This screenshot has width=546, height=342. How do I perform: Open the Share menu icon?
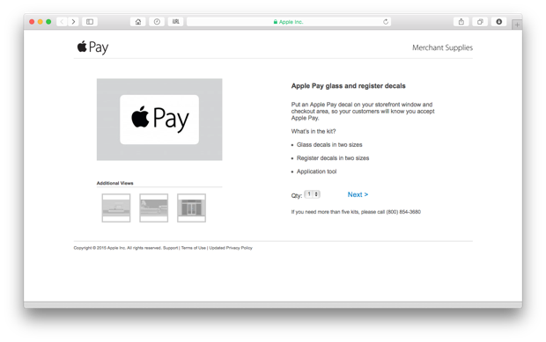click(461, 22)
